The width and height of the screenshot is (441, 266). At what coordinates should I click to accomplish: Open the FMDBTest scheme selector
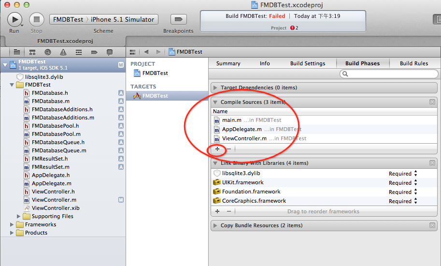(x=68, y=19)
